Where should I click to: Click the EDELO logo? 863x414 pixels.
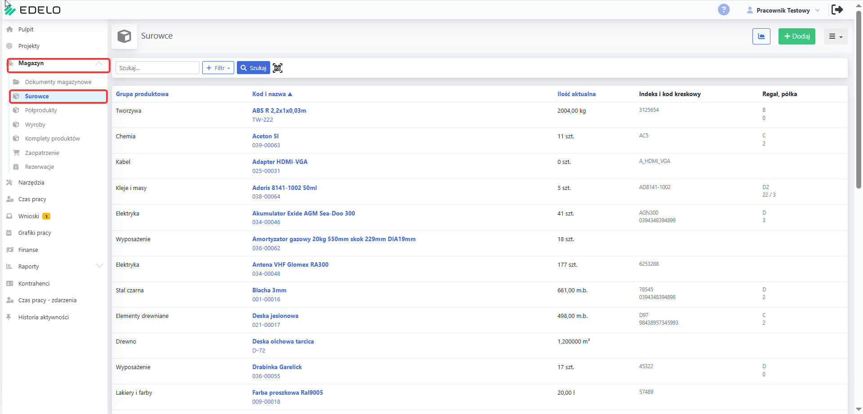point(32,9)
